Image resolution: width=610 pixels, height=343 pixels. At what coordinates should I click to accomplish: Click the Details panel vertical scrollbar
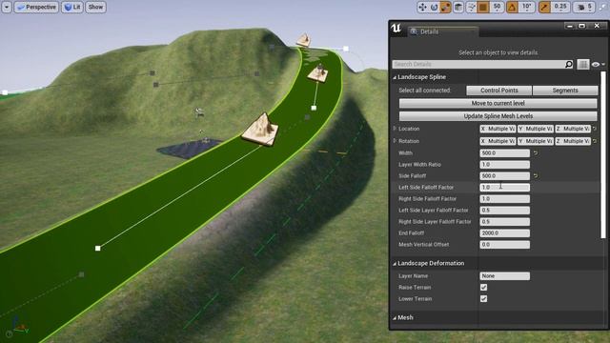(603, 154)
